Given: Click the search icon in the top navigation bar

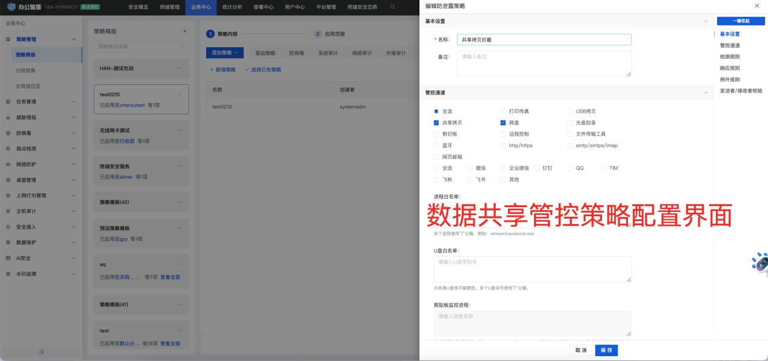Looking at the screenshot, I should [393, 7].
